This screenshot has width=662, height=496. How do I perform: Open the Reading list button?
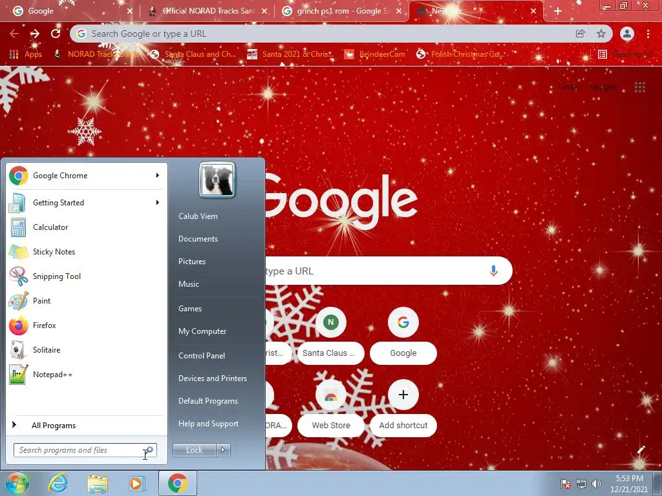(x=625, y=54)
